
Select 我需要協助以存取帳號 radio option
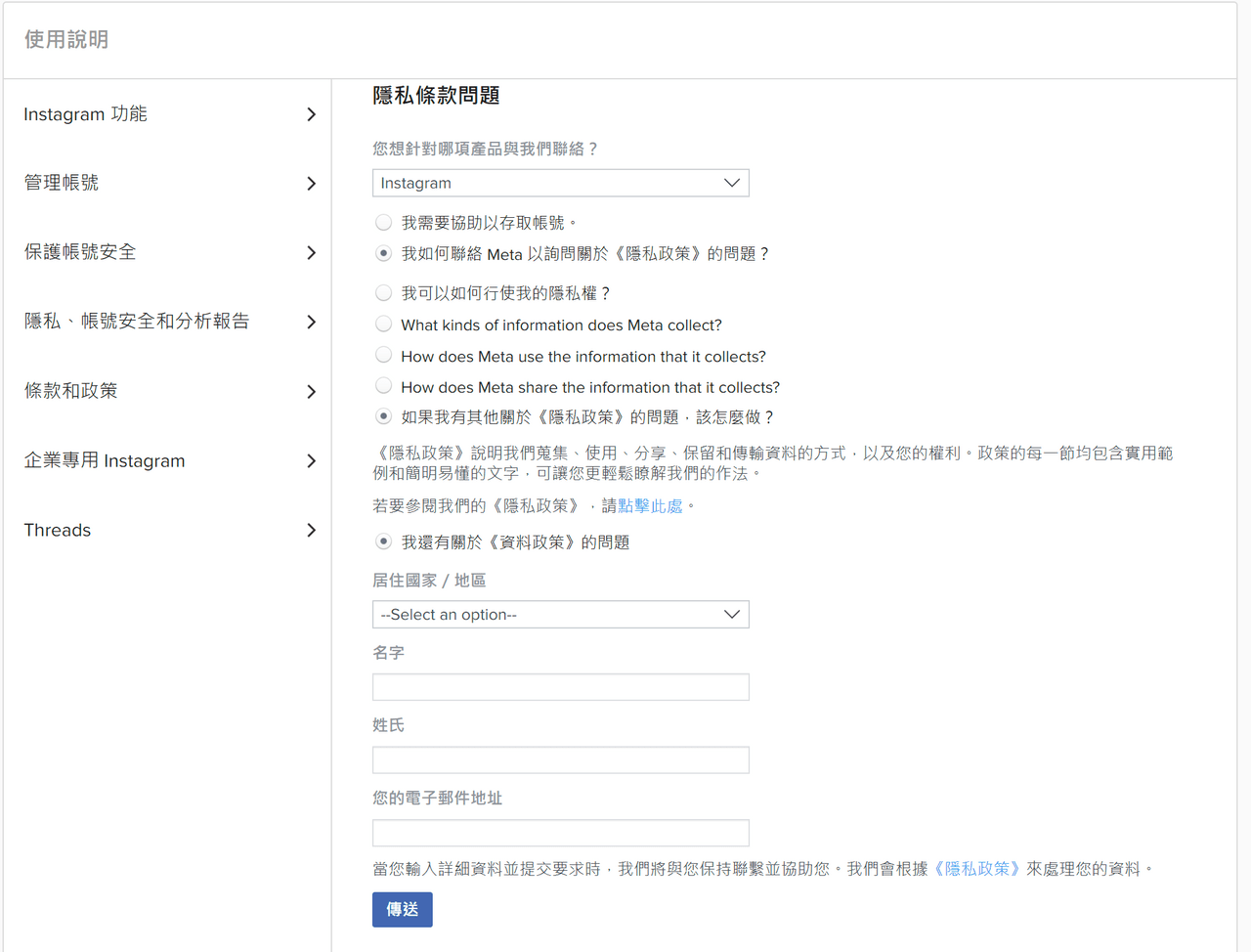[x=384, y=223]
